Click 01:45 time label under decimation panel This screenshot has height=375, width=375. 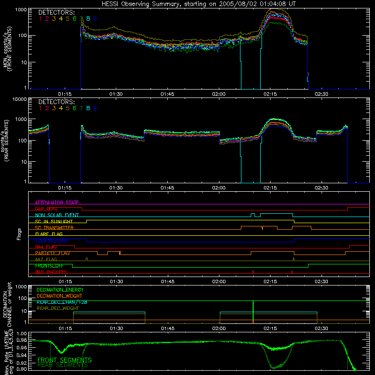[x=168, y=329]
